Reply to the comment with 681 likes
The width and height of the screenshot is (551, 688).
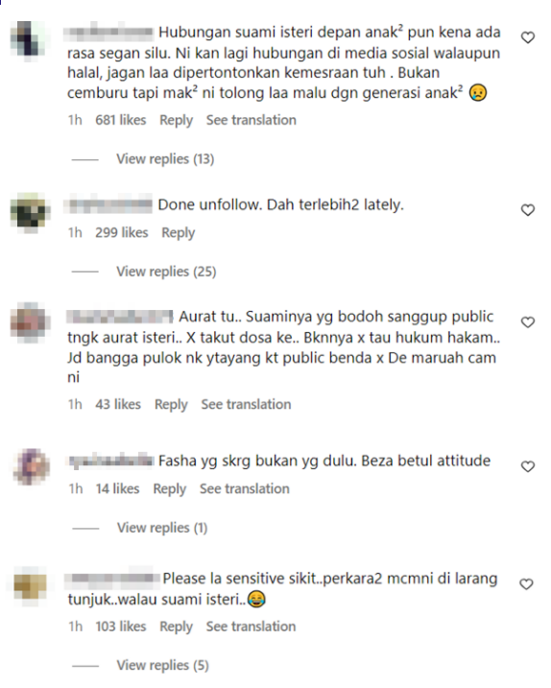click(176, 120)
